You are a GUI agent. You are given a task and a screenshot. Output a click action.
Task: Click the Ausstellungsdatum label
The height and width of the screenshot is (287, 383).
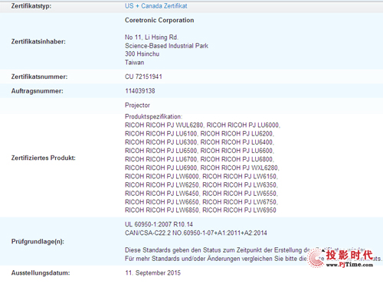[41, 273]
